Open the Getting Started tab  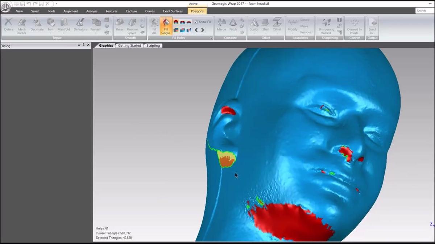click(x=129, y=46)
